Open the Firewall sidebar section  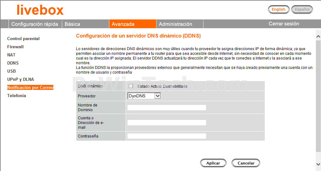15,47
